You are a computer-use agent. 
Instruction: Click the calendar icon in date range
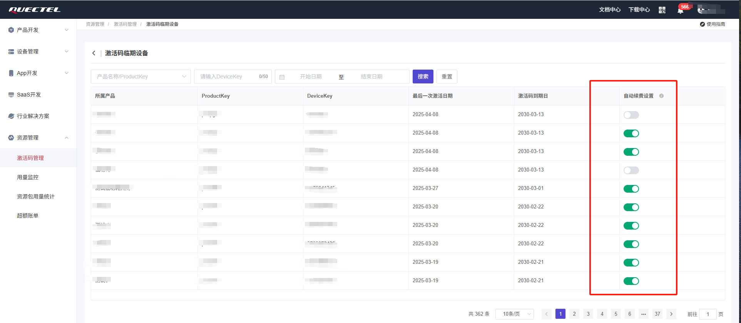click(x=282, y=77)
